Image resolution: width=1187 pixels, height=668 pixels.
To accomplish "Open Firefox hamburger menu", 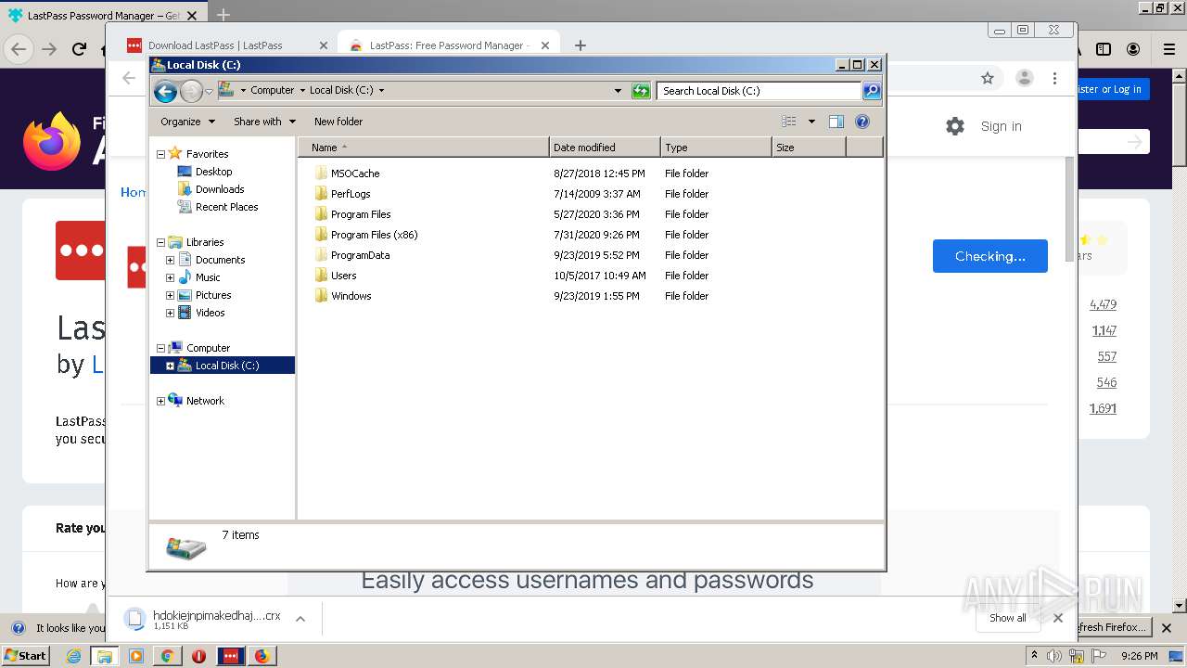I will [1169, 49].
